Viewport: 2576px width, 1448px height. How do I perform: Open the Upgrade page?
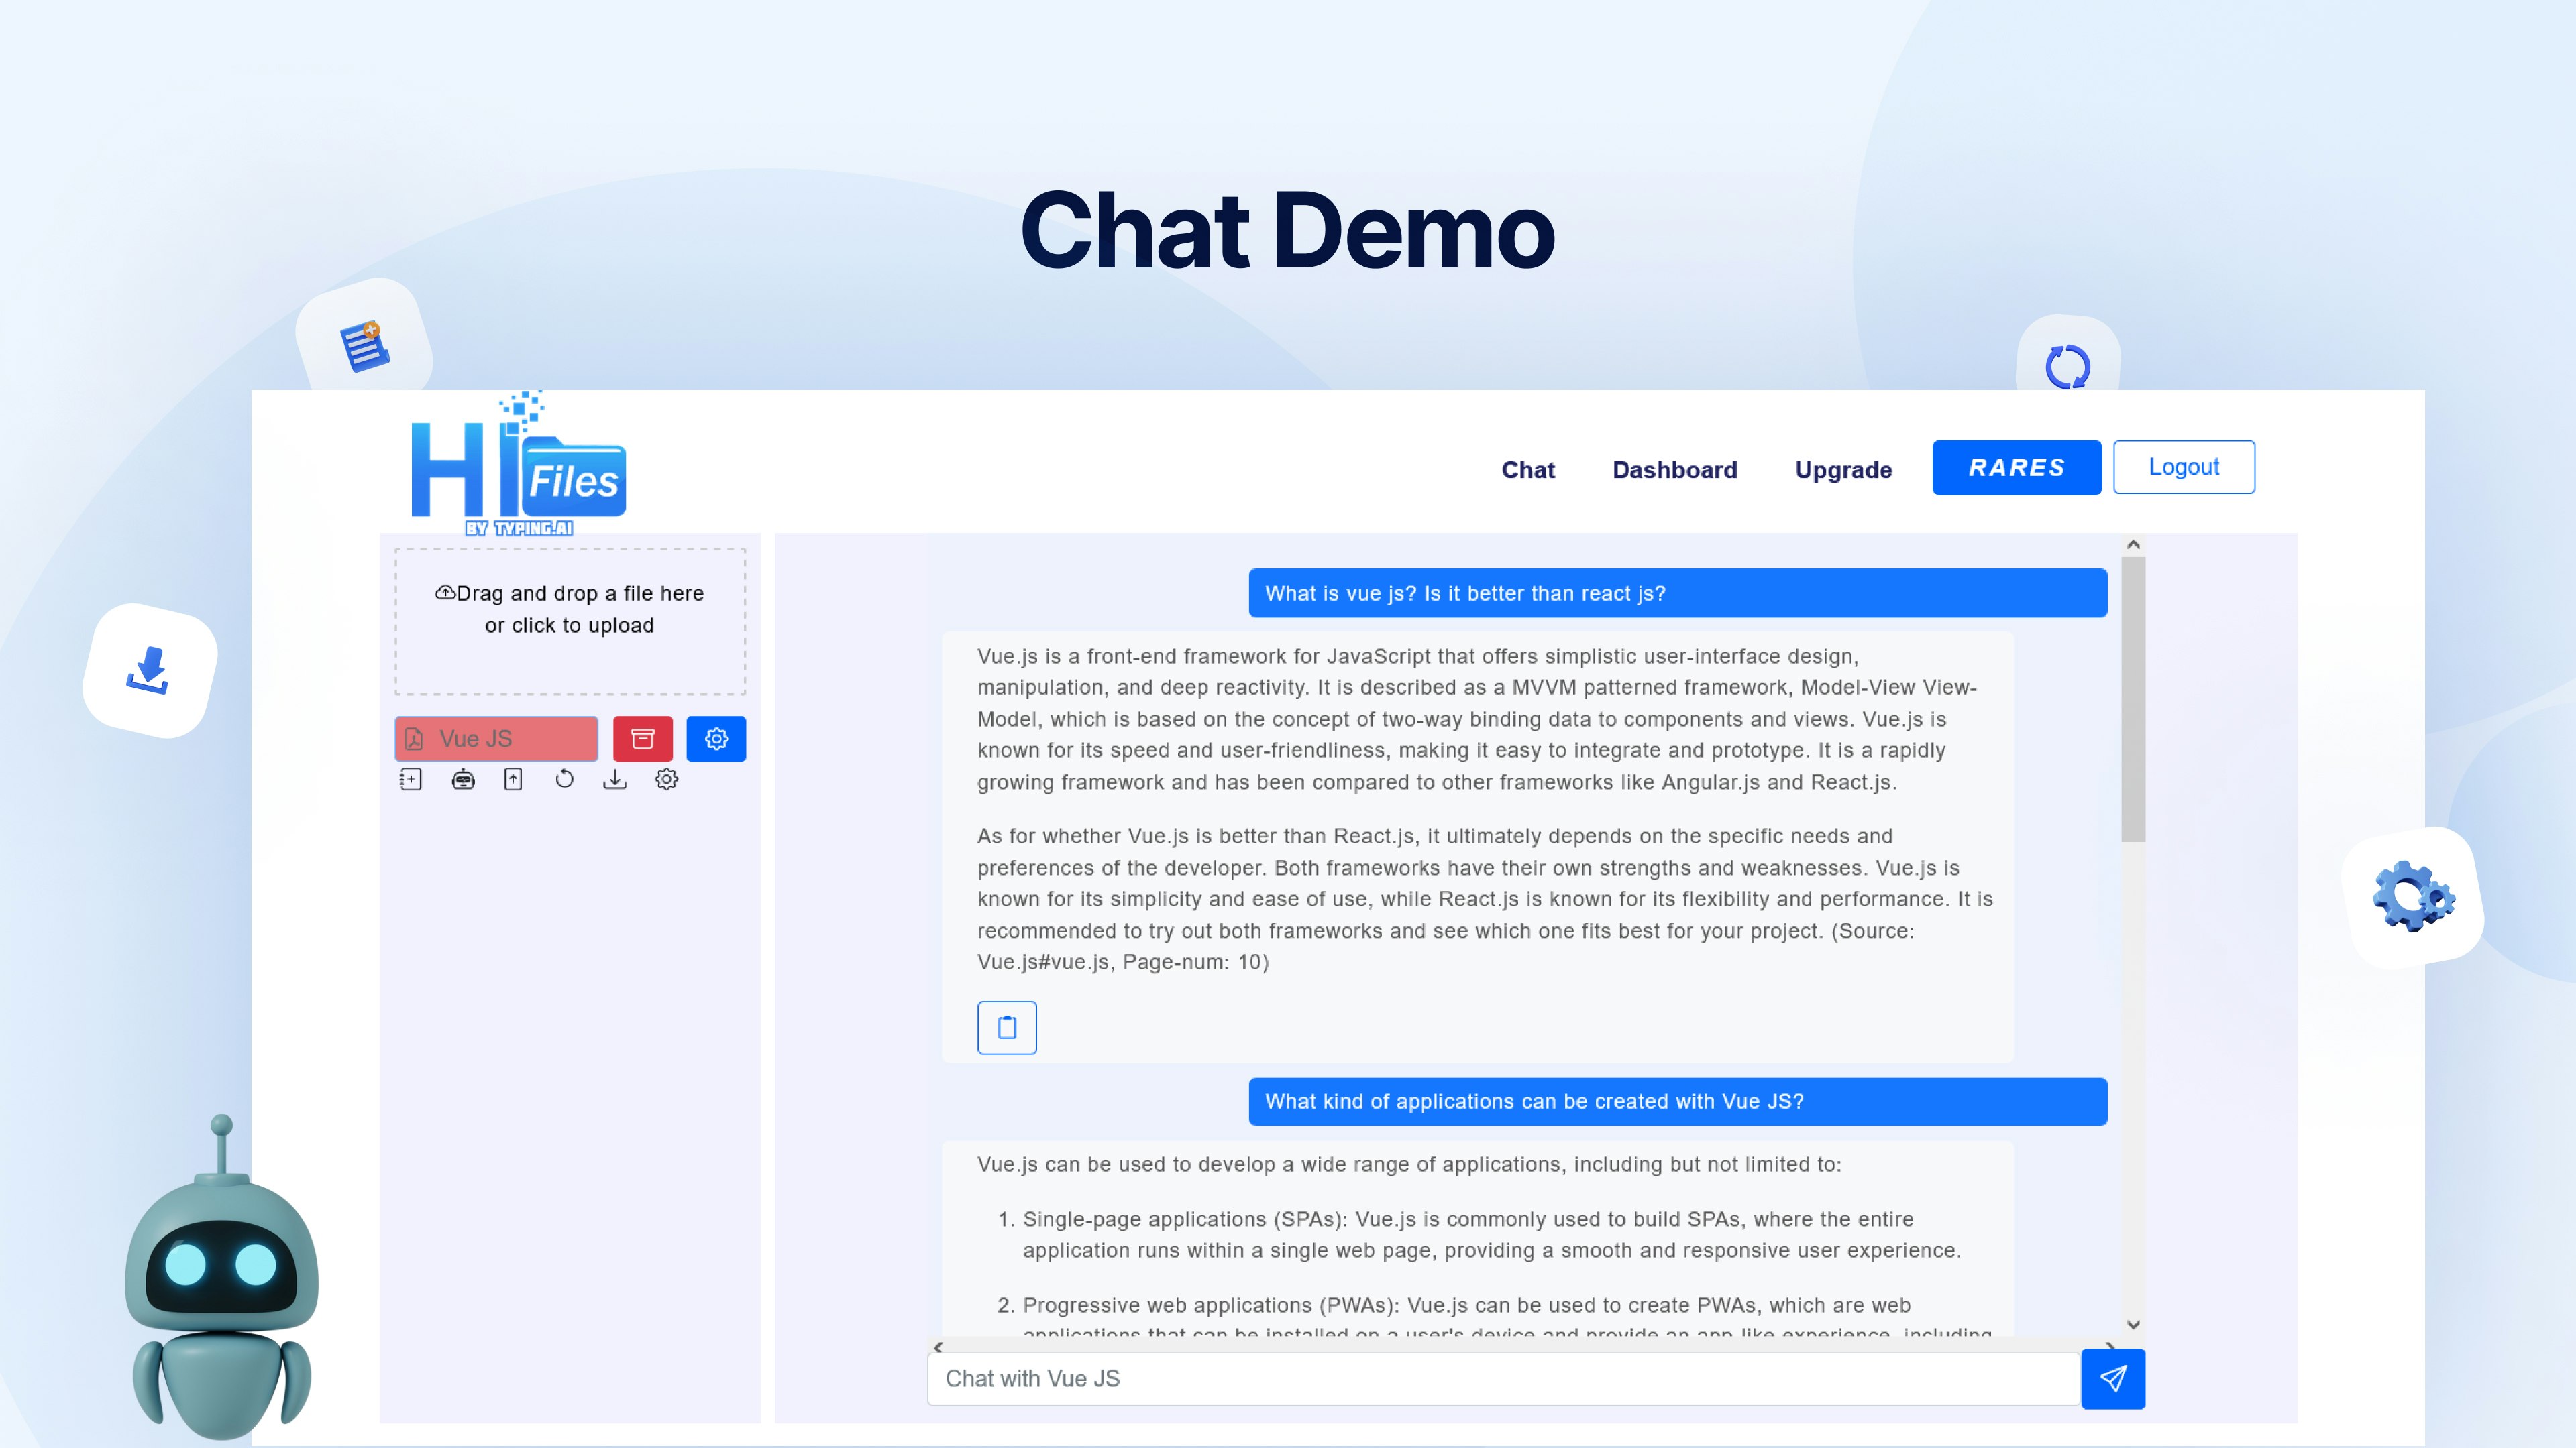click(1843, 470)
